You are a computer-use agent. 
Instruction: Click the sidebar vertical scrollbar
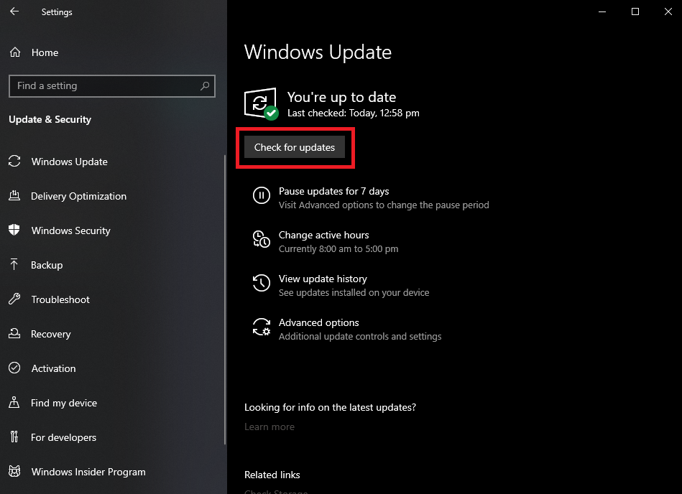[x=225, y=300]
